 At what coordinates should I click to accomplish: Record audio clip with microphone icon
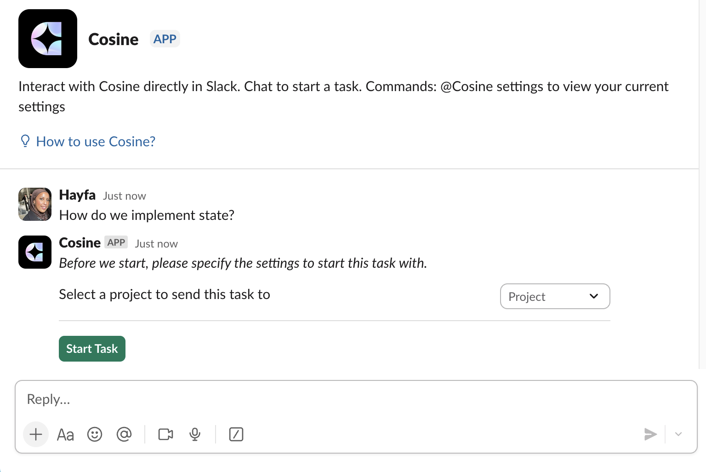point(195,434)
